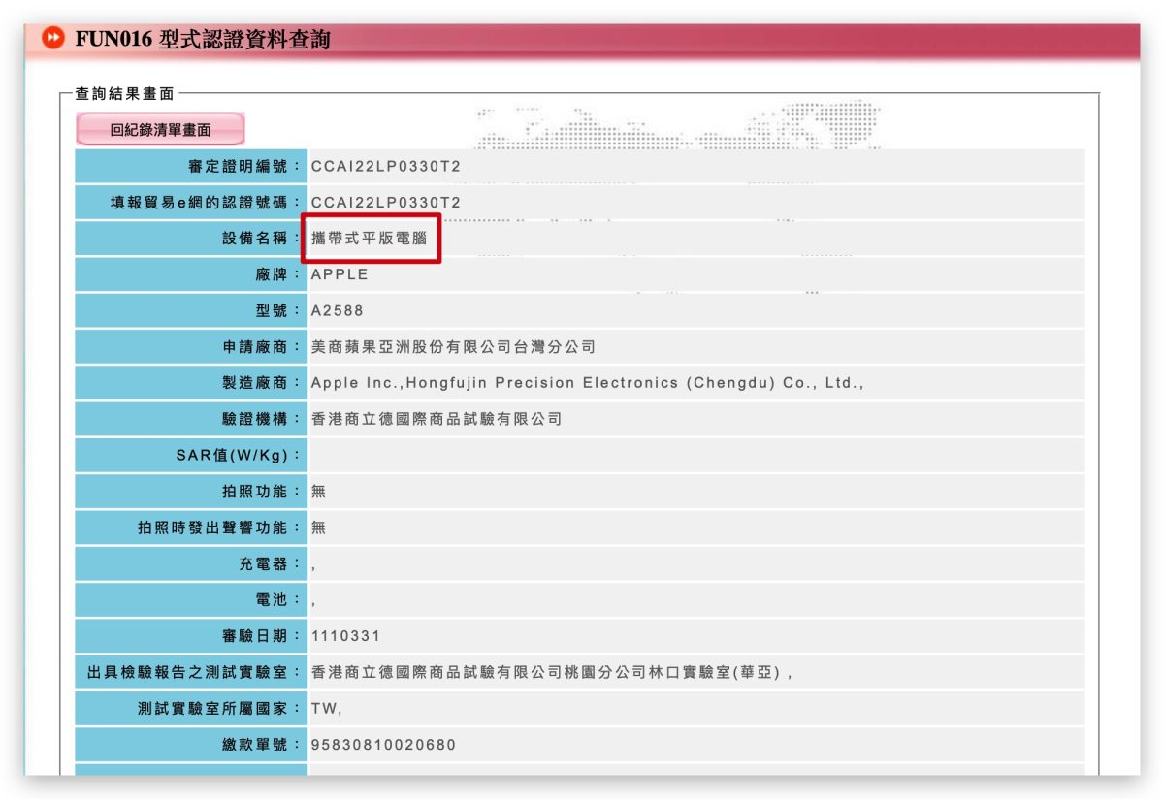Viewport: 1164px width, 799px height.
Task: Click CCAI22LP0330T2 in the 填報貿易e網 row
Action: (386, 203)
